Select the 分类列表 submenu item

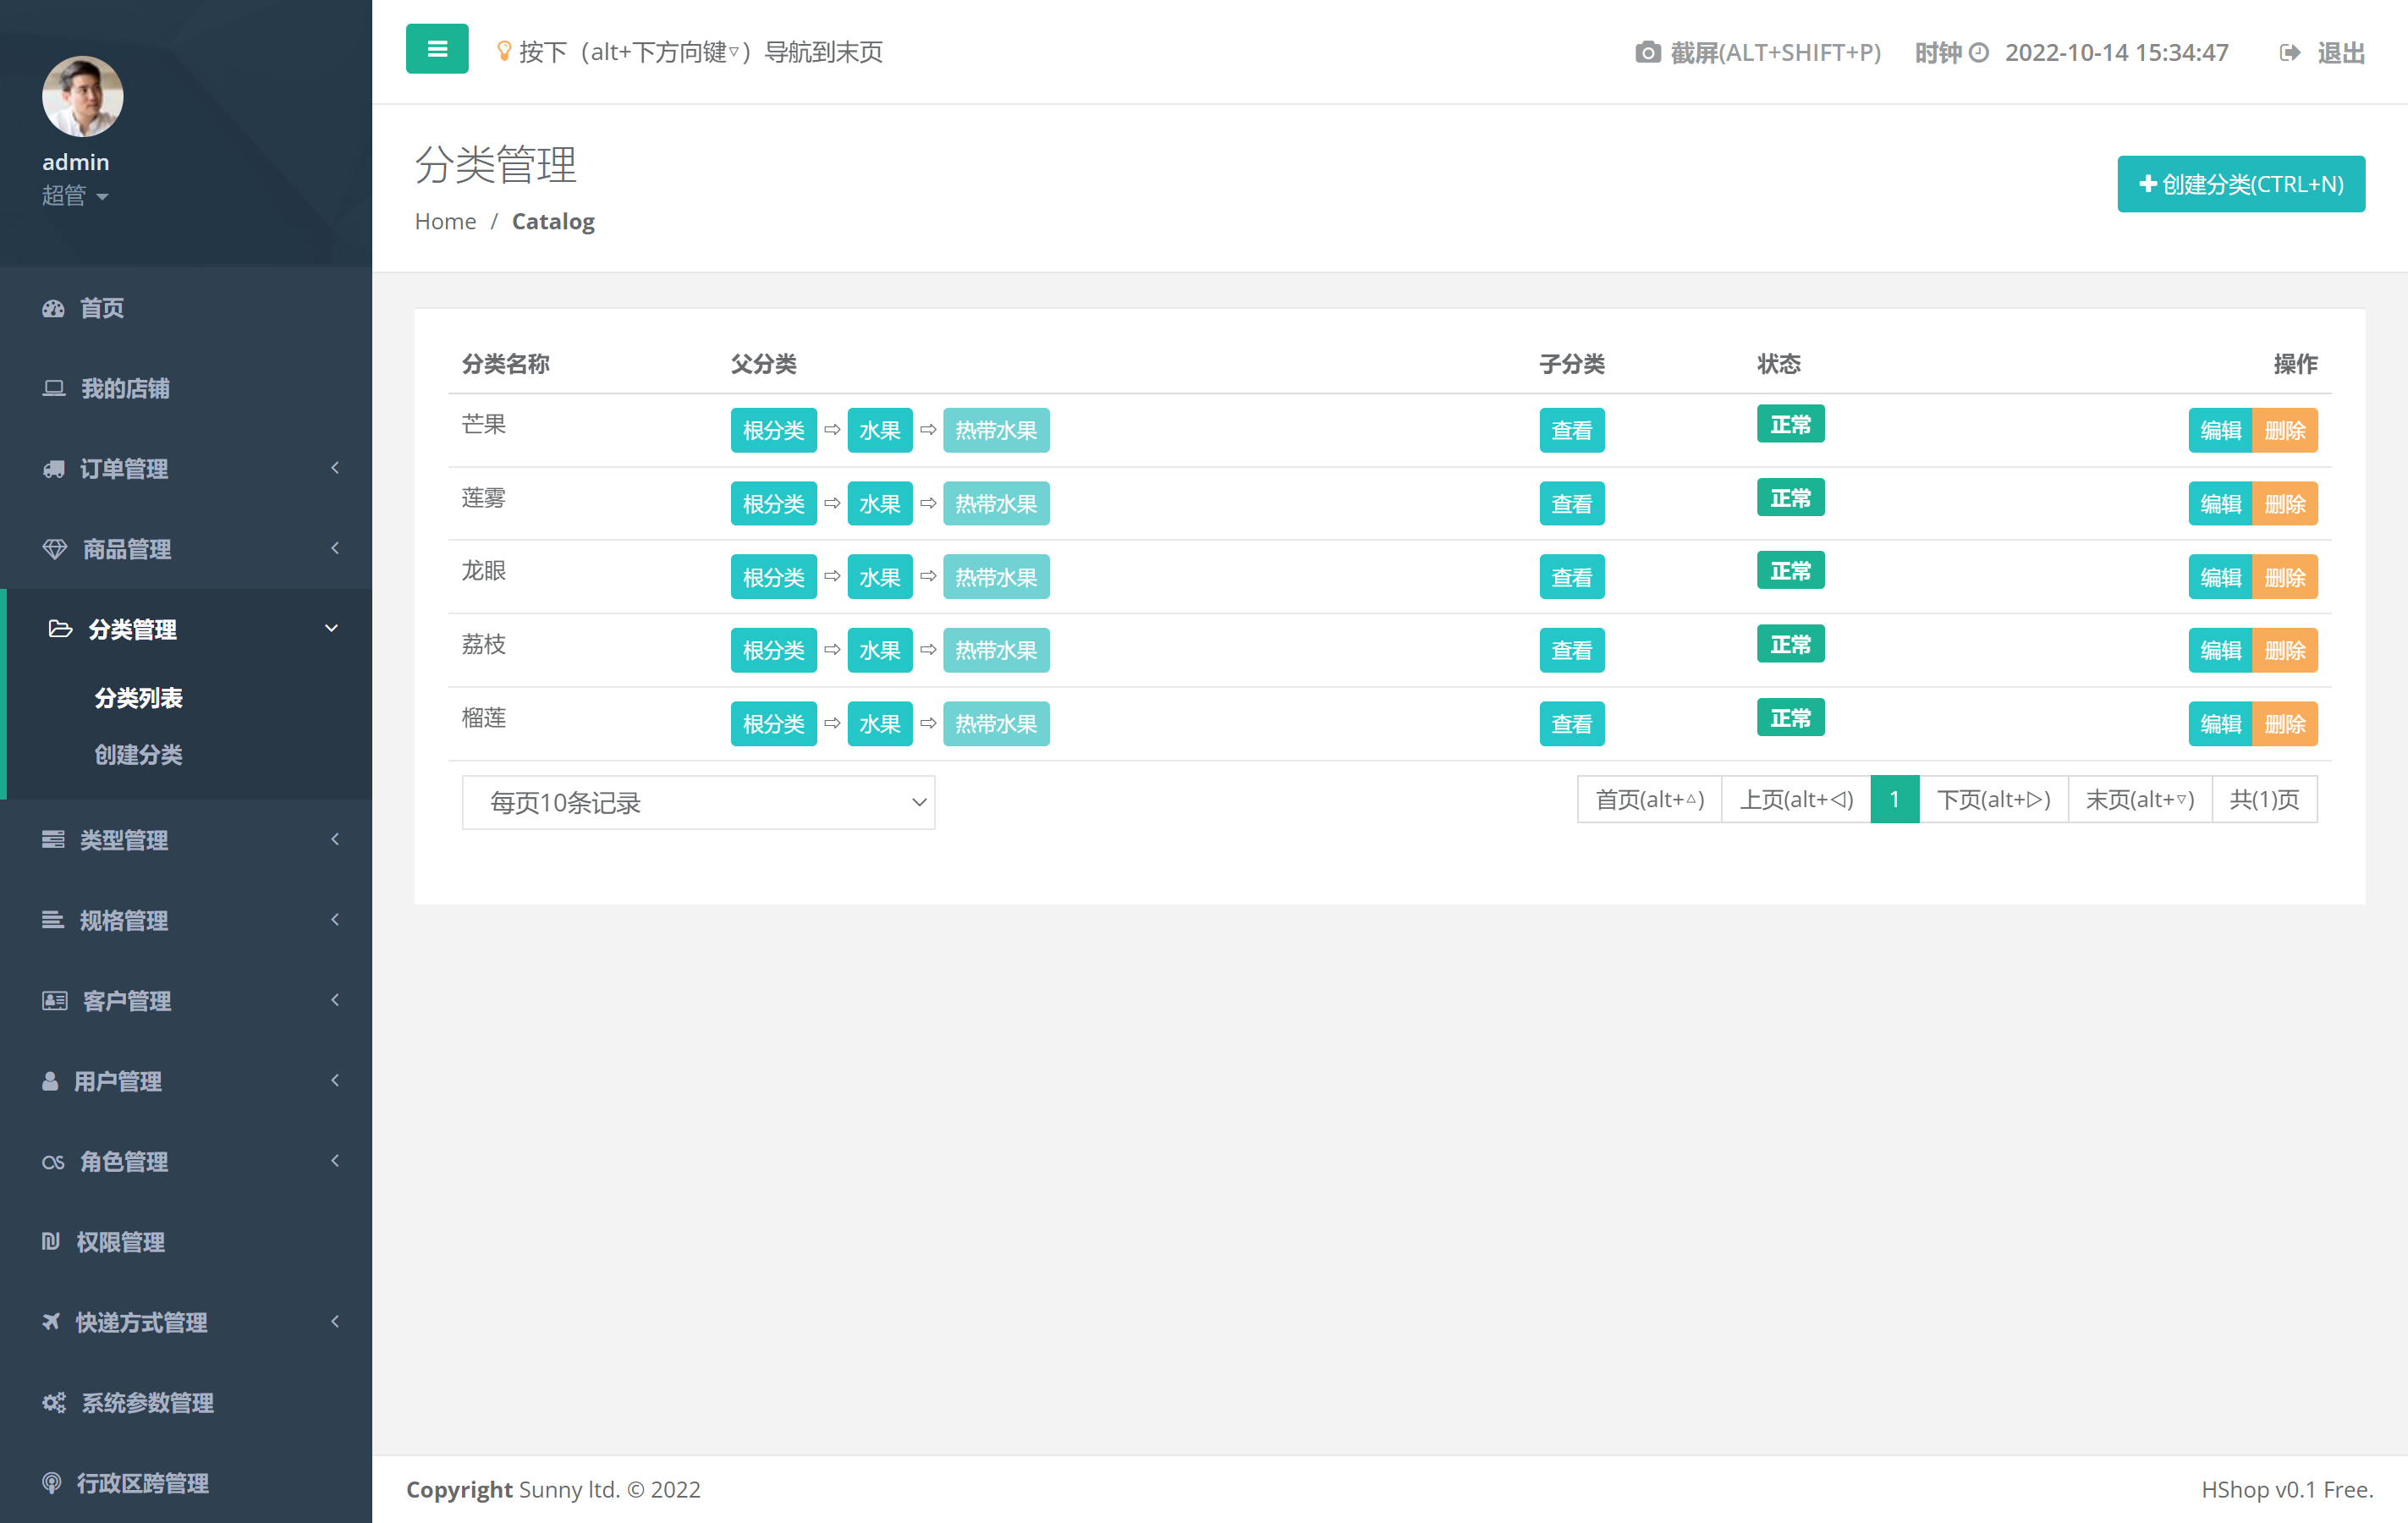pos(139,698)
